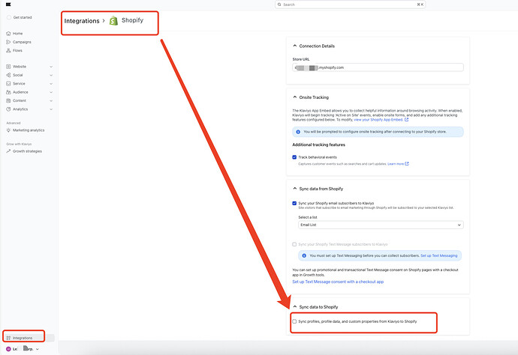518x355 pixels.
Task: Open Flows in sidebar
Action: pos(17,50)
